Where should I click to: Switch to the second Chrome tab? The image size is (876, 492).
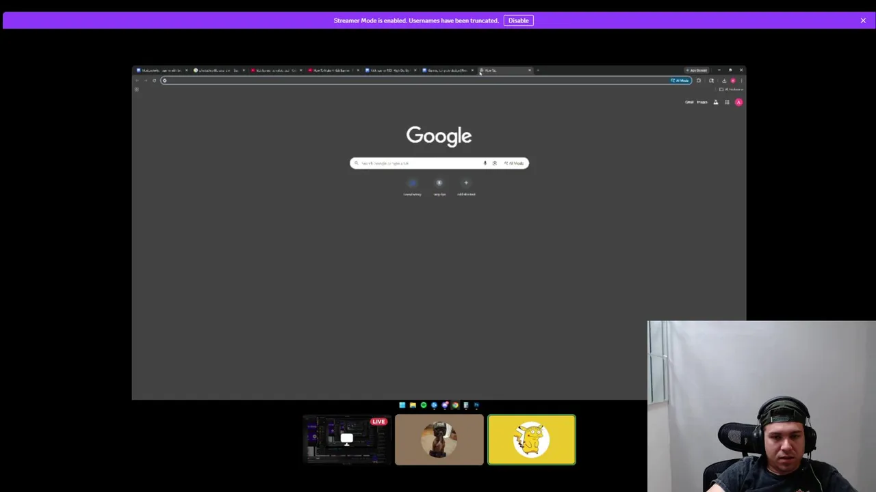click(218, 70)
